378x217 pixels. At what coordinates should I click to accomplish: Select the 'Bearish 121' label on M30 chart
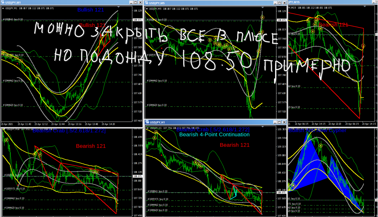point(91,146)
